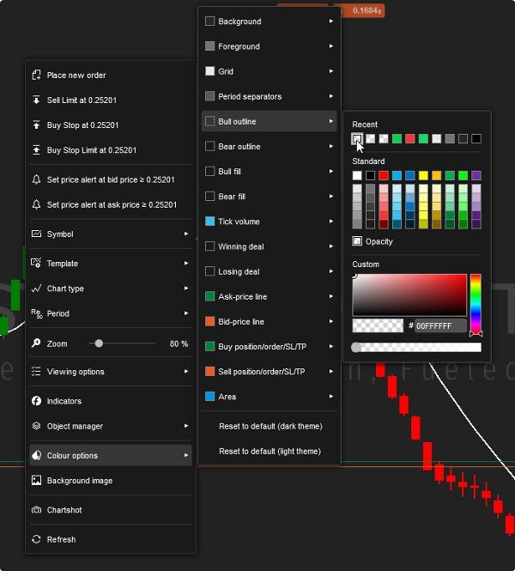
Task: Click the Winning deal colour swatch
Action: pos(210,246)
